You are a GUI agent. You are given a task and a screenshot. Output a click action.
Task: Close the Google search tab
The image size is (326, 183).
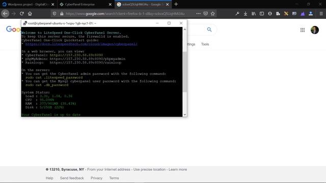click(x=168, y=5)
